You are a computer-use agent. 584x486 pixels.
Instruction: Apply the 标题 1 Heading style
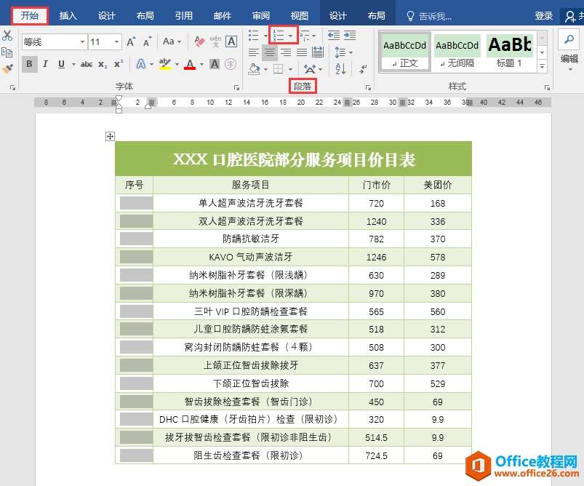coord(510,52)
